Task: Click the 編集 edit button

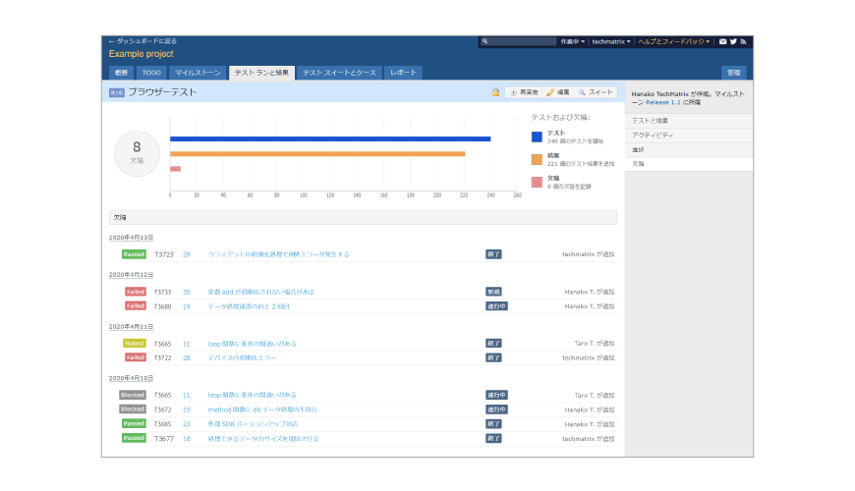Action: (558, 92)
